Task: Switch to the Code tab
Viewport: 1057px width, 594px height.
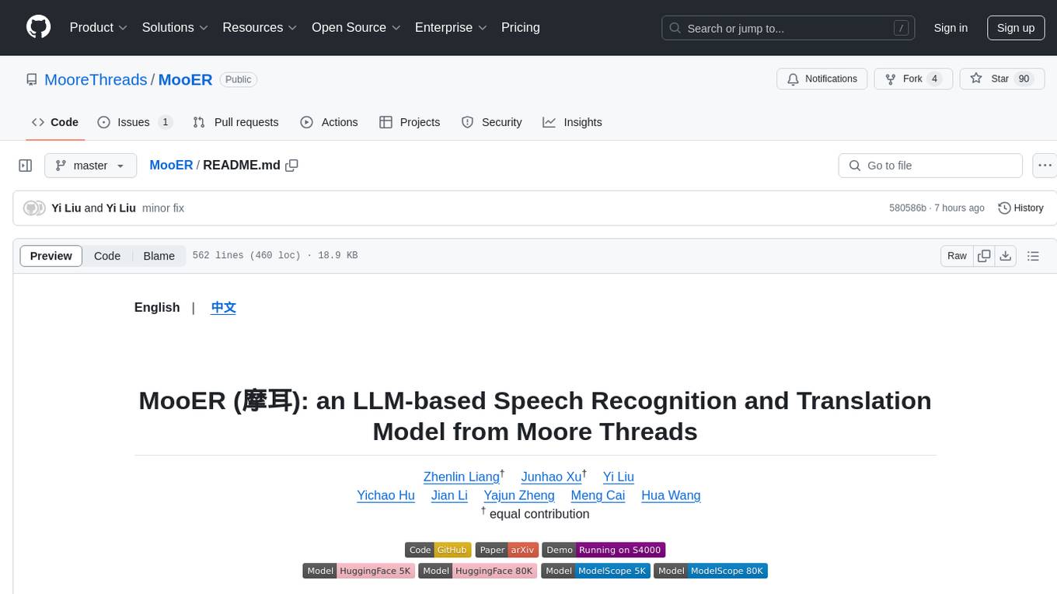Action: [x=55, y=122]
